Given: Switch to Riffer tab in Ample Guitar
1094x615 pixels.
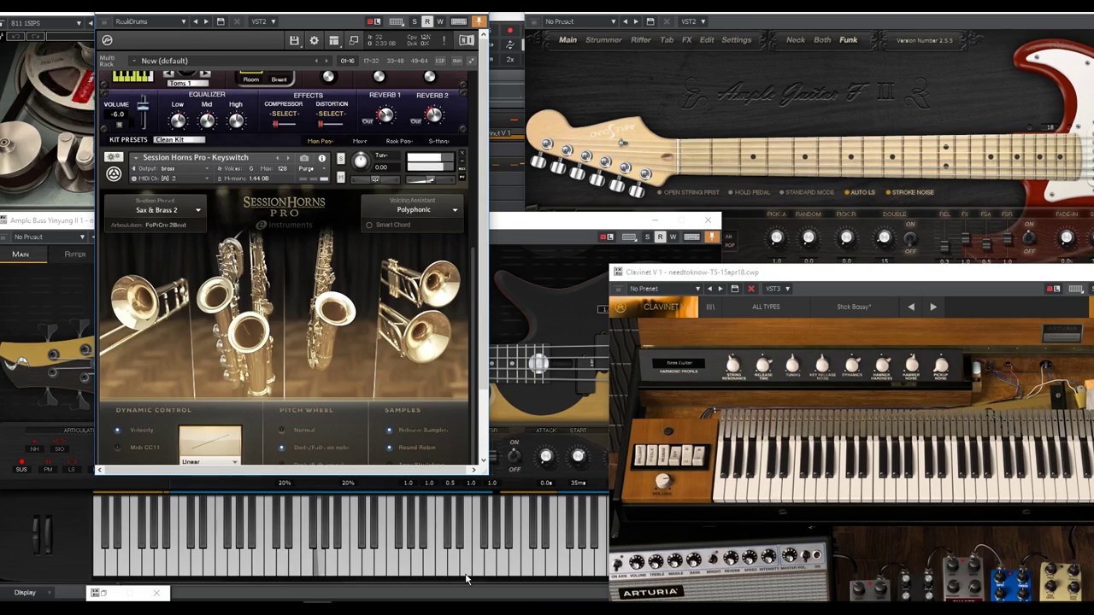Looking at the screenshot, I should click(641, 40).
